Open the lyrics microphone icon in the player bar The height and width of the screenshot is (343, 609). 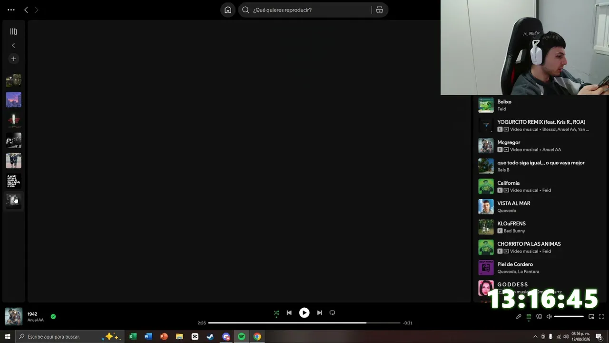pos(519,317)
